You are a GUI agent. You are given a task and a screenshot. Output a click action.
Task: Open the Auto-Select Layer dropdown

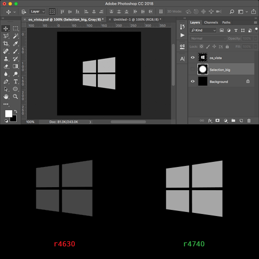pos(37,12)
